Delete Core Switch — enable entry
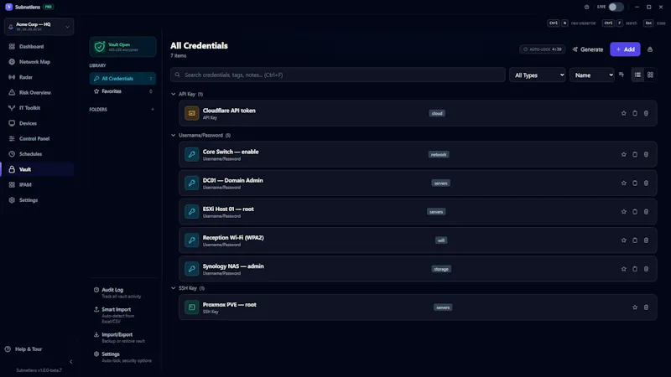 pyautogui.click(x=646, y=154)
